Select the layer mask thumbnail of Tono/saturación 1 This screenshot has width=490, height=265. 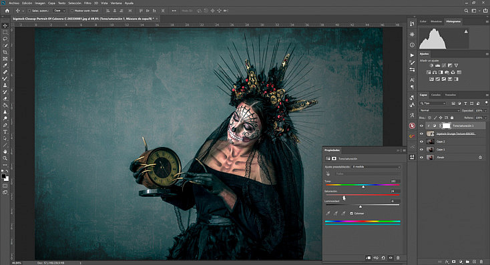click(x=446, y=126)
